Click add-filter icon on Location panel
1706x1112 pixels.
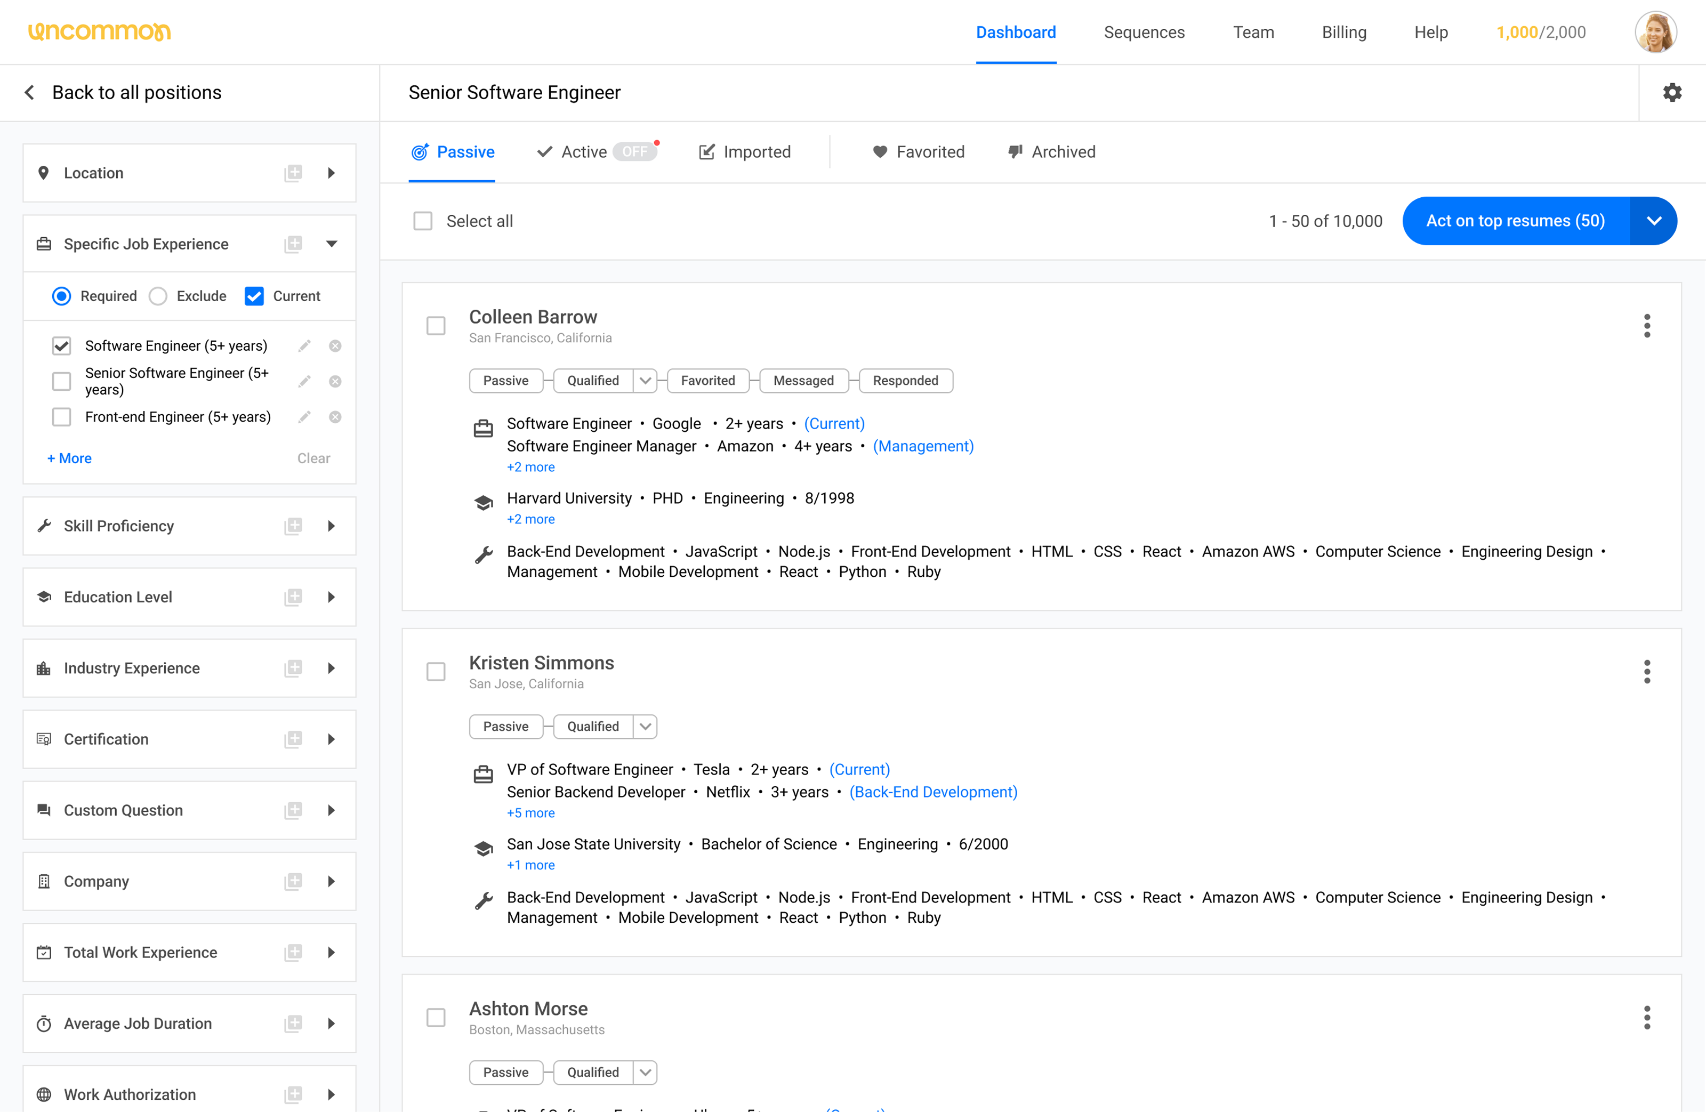point(293,173)
